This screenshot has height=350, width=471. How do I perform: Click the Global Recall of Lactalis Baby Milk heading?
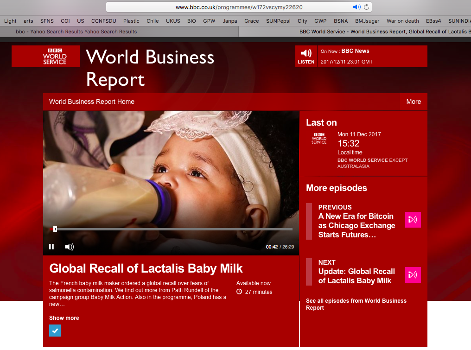(x=146, y=268)
